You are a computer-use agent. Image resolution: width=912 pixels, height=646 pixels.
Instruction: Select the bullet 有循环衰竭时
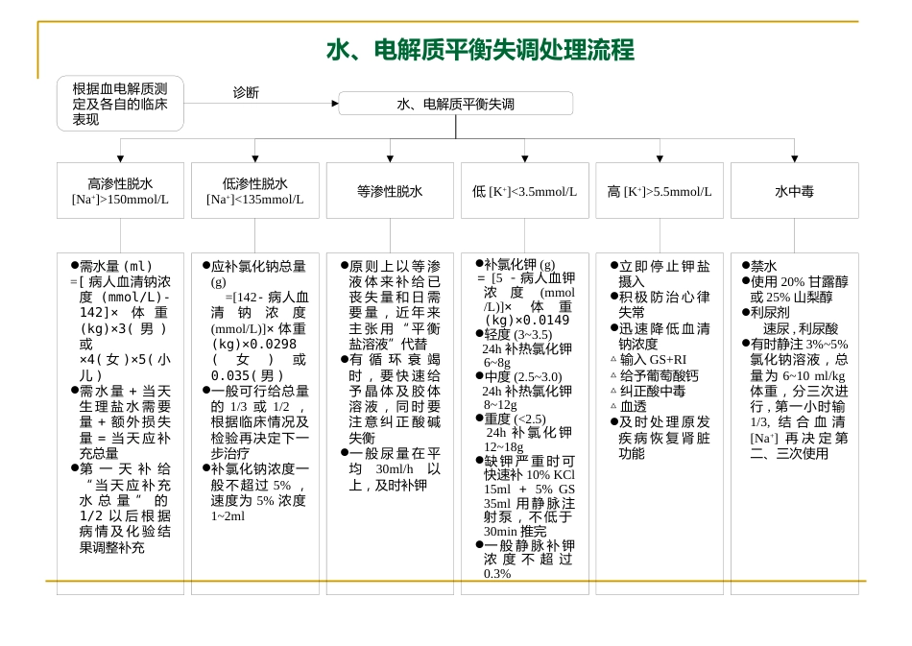tap(391, 399)
